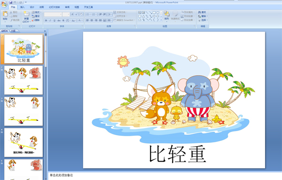Click the Reset (重设) slide button
The width and height of the screenshot is (282, 180).
click(36, 16)
